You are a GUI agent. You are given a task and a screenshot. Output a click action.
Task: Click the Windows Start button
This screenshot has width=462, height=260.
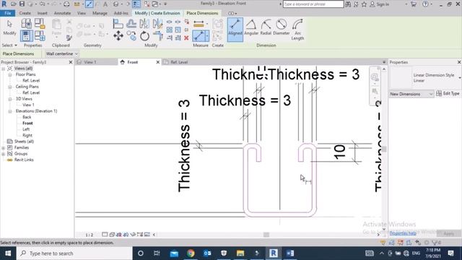click(x=8, y=253)
